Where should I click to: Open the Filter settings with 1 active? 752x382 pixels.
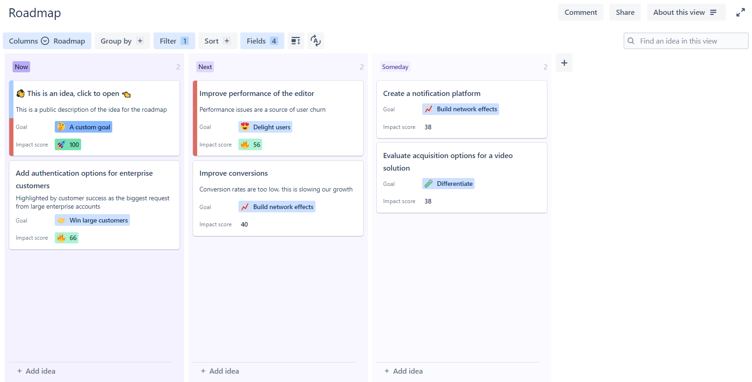(174, 41)
